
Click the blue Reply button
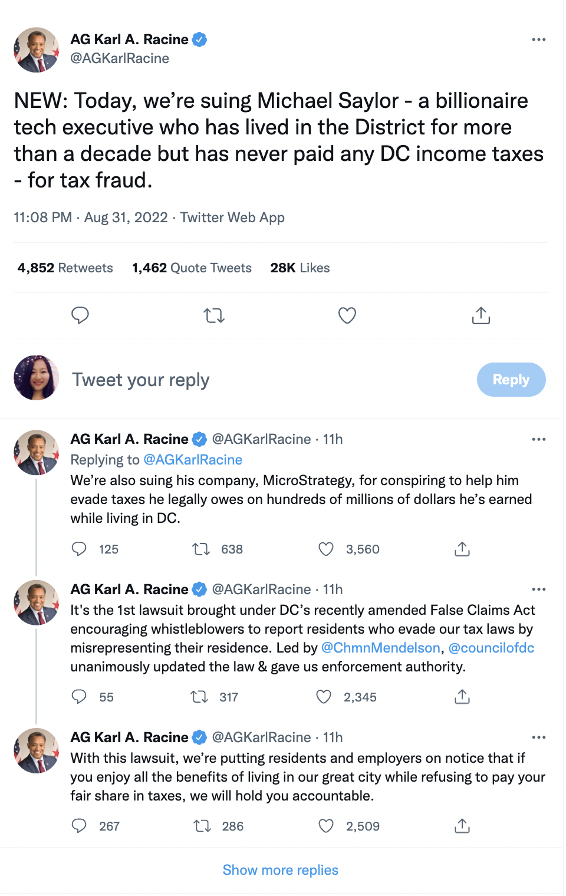(x=511, y=380)
